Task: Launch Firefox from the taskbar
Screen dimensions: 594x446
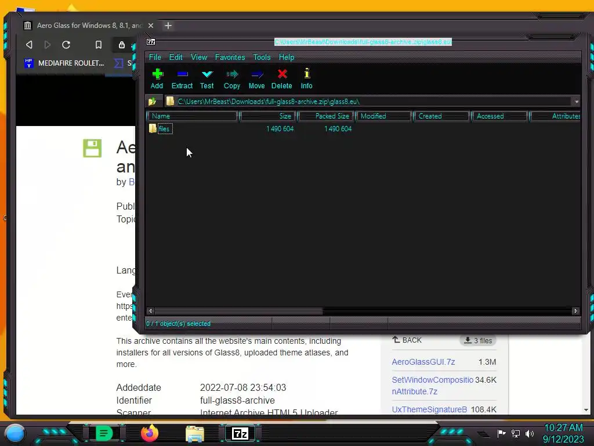Action: (x=149, y=433)
